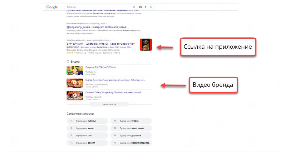Select related search бургер кинг спб
281x152 pixels.
[x=87, y=135]
